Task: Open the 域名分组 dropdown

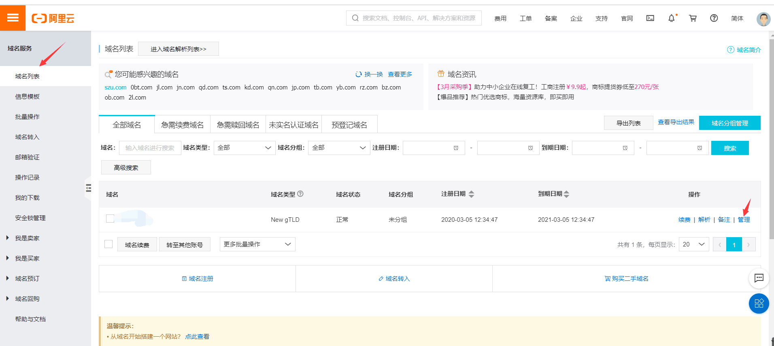Action: [x=339, y=148]
